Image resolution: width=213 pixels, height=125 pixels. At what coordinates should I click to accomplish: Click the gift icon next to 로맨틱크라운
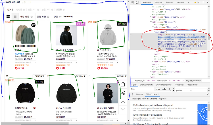click(x=34, y=108)
